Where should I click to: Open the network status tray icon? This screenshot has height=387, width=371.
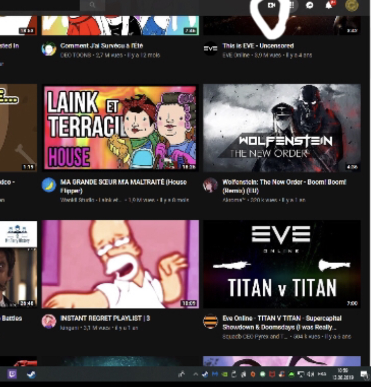coord(301,374)
